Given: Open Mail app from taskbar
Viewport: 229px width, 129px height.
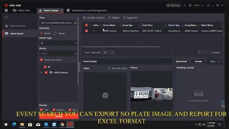Looking at the screenshot, I should [x=38, y=124].
